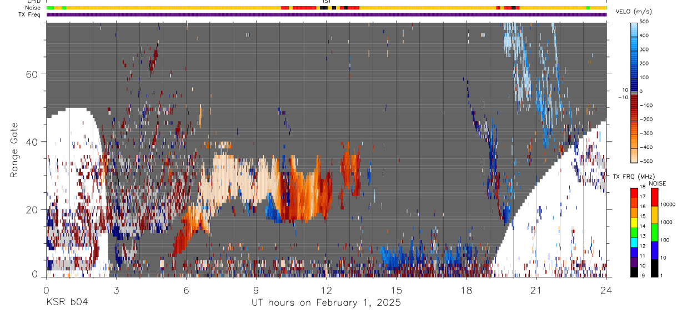Click the "TX Freq" row label at top left

coord(29,14)
